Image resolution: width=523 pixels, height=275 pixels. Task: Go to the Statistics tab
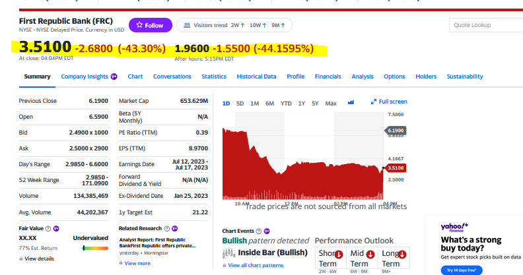214,76
